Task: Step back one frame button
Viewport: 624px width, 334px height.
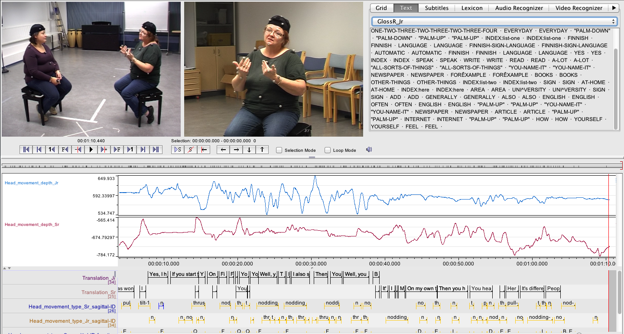Action: (x=65, y=150)
